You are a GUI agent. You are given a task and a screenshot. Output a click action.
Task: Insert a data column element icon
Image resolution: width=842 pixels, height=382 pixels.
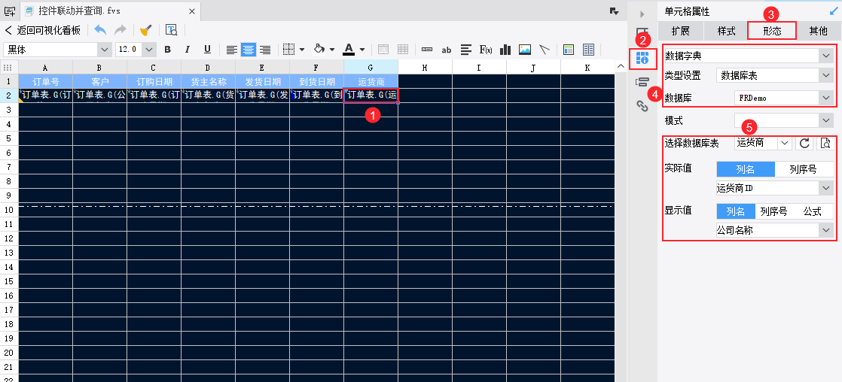pos(427,50)
